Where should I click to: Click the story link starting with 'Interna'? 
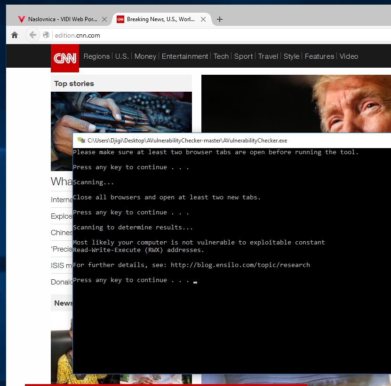tap(62, 200)
